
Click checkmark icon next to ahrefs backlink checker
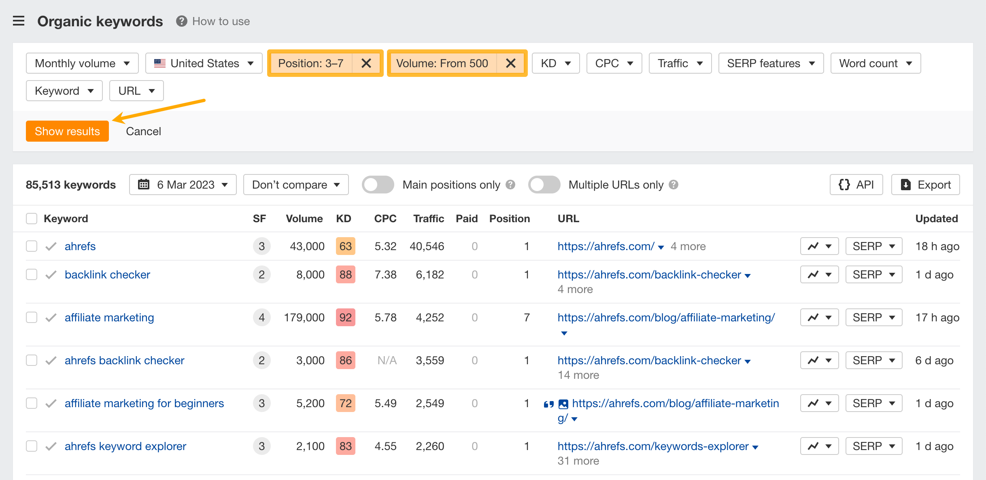point(51,360)
